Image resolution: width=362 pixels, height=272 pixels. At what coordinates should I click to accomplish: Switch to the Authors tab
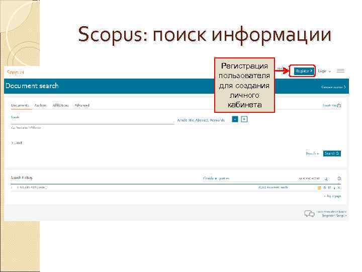40,105
